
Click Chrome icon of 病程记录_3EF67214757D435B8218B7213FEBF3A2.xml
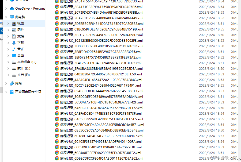coord(57,57)
